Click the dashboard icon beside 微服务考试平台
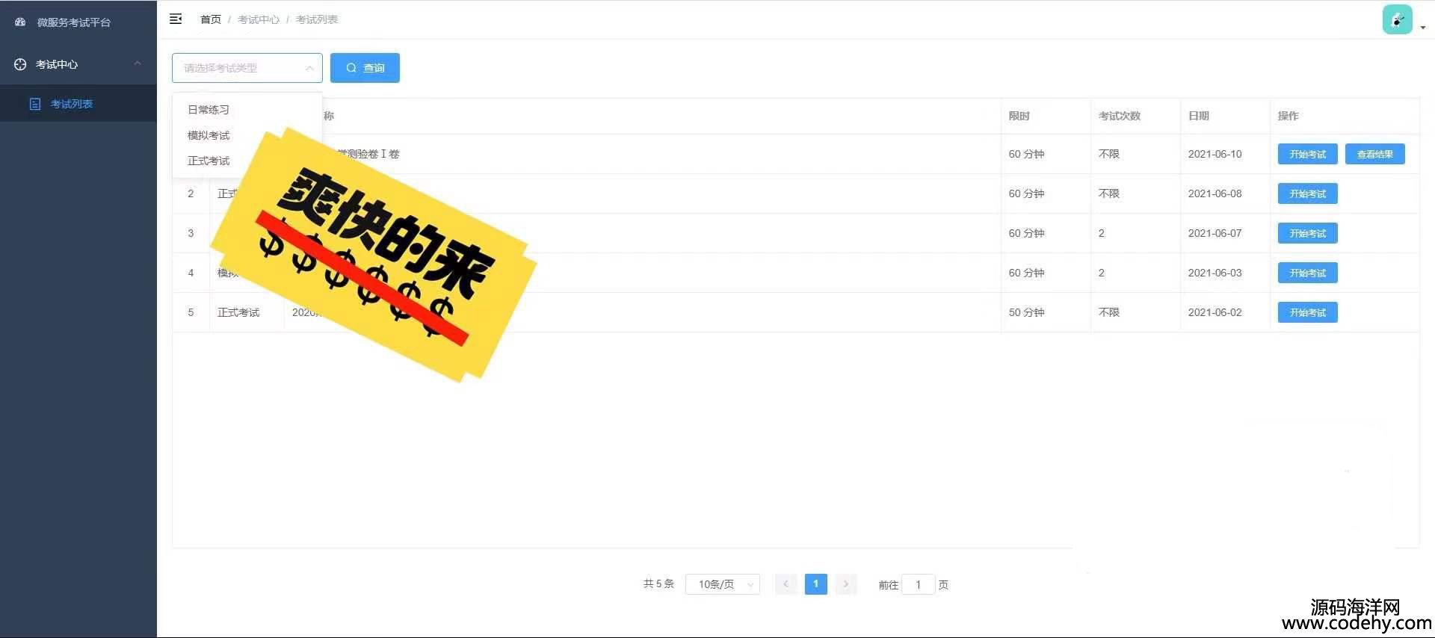1435x638 pixels. pos(20,22)
